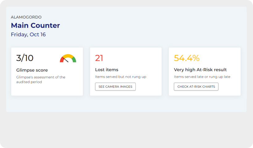253x148 pixels.
Task: Click the Glimpse score gauge icon
Action: [x=68, y=58]
